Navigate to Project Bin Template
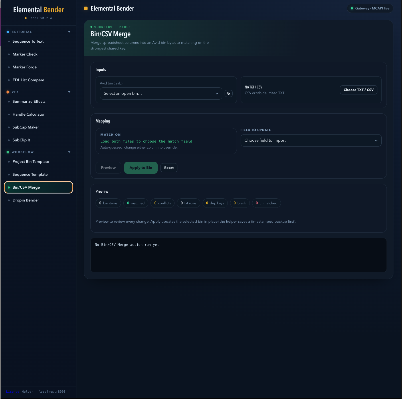Screen dimensions: 402x399 [38, 162]
